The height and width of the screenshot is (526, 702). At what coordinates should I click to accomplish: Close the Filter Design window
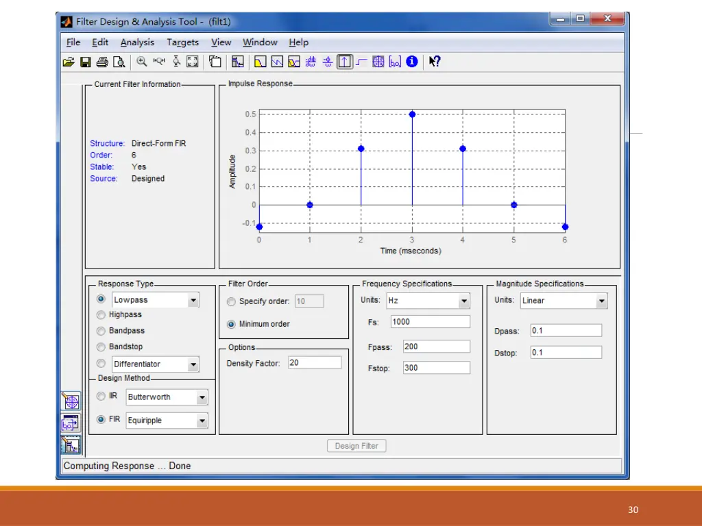[x=607, y=18]
